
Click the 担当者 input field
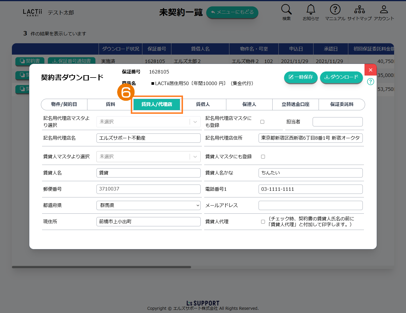pyautogui.click(x=337, y=122)
